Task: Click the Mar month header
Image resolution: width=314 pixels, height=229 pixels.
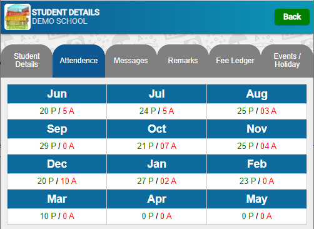Action: (x=57, y=199)
